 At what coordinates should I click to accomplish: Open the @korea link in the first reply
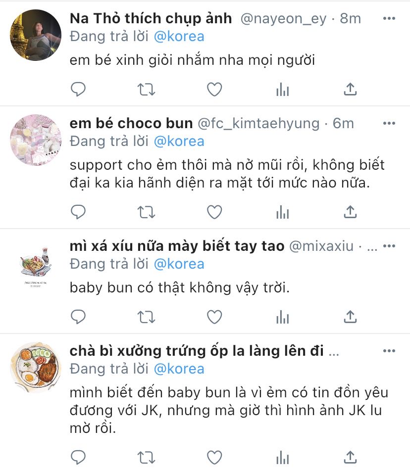click(179, 37)
